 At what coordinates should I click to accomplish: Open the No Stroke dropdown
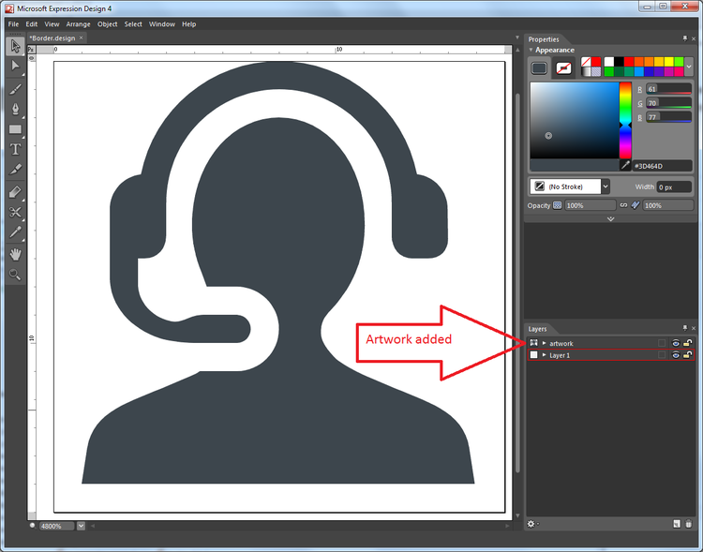pyautogui.click(x=606, y=186)
